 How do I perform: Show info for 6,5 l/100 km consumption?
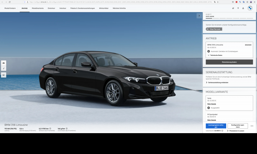click(x=50, y=129)
